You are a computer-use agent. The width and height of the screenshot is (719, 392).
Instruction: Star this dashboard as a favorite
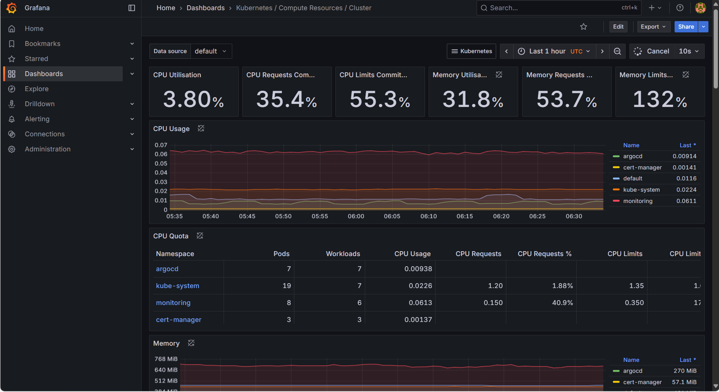(583, 27)
